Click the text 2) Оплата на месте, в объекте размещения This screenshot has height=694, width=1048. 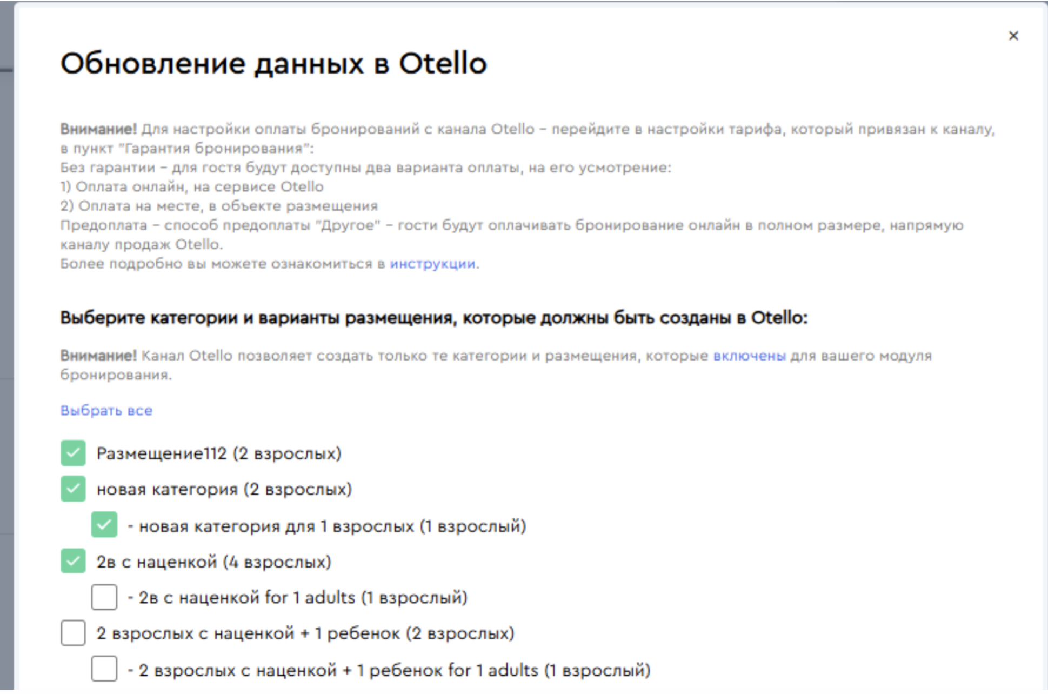[x=219, y=206]
